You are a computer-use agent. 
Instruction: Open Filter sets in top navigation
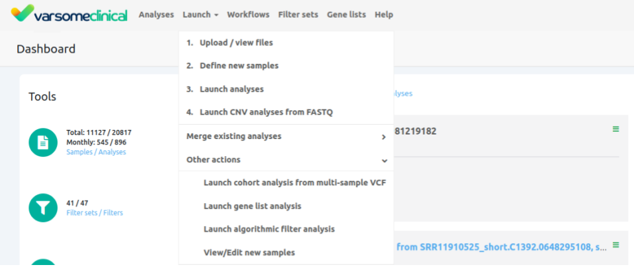[x=298, y=15]
